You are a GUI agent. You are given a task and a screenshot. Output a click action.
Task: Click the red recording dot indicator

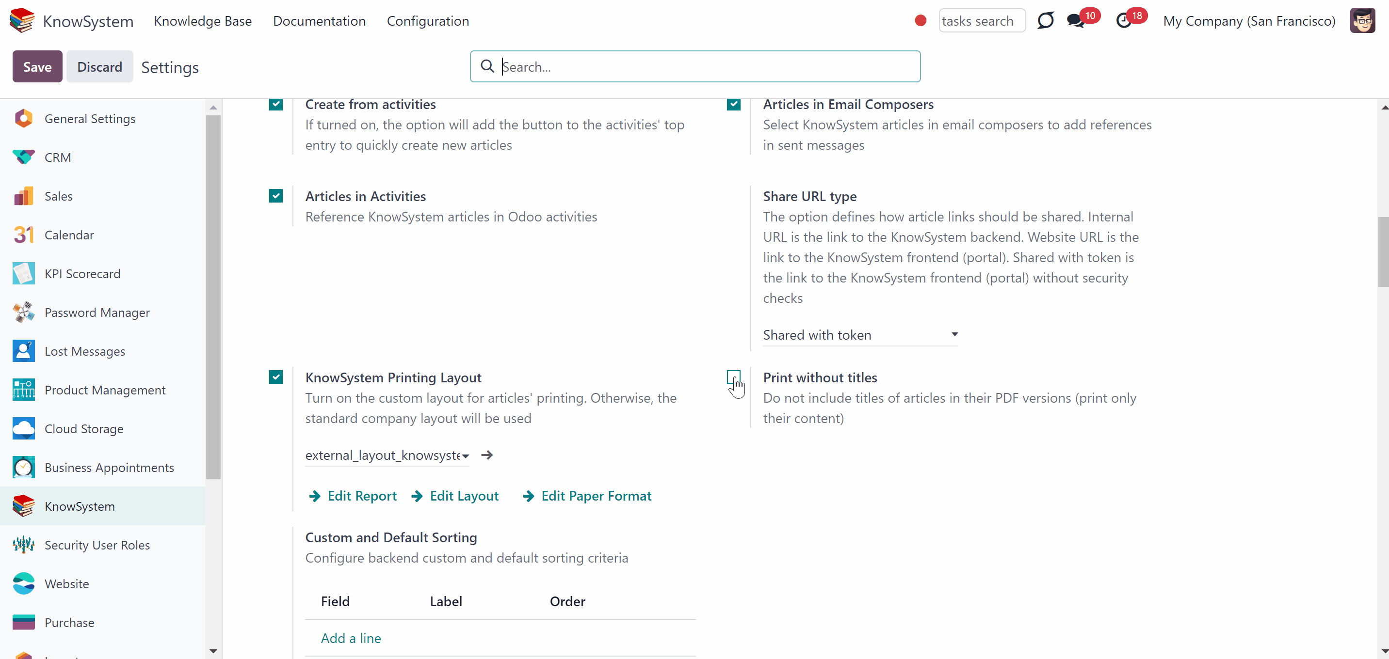click(921, 20)
